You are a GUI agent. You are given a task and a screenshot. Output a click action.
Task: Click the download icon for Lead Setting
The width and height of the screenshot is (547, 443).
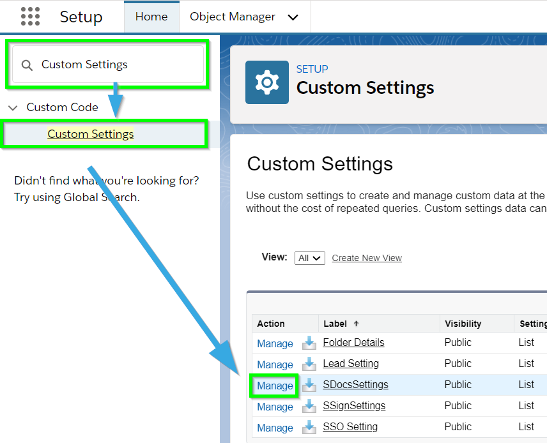[x=309, y=364]
